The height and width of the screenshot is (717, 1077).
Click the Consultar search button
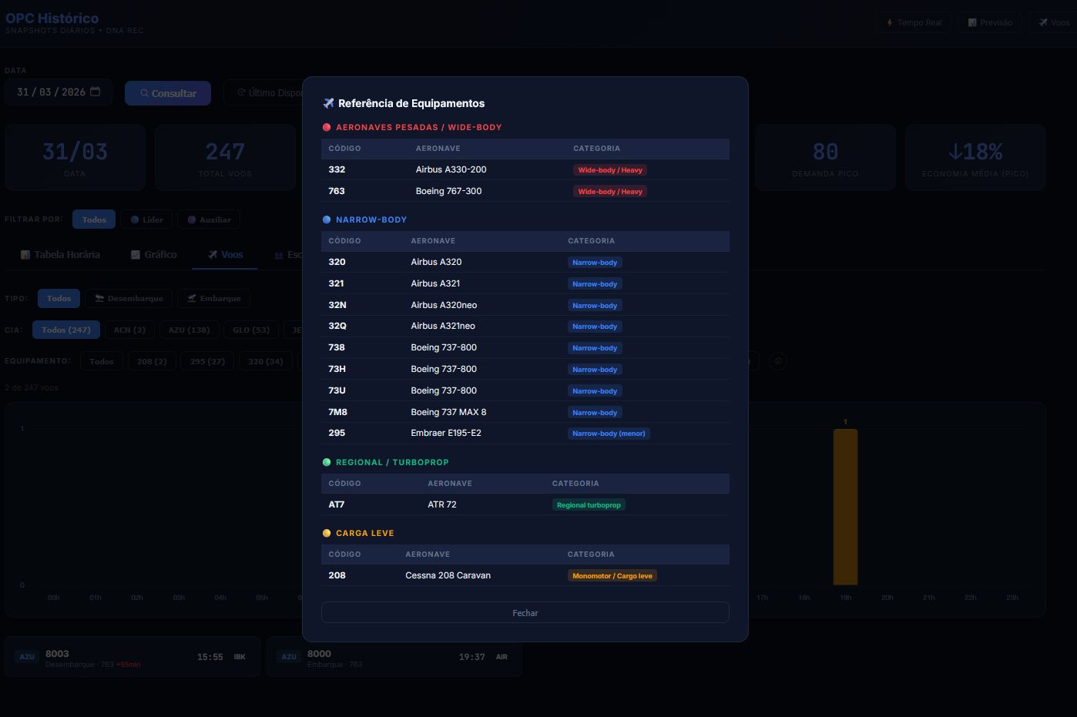tap(168, 93)
